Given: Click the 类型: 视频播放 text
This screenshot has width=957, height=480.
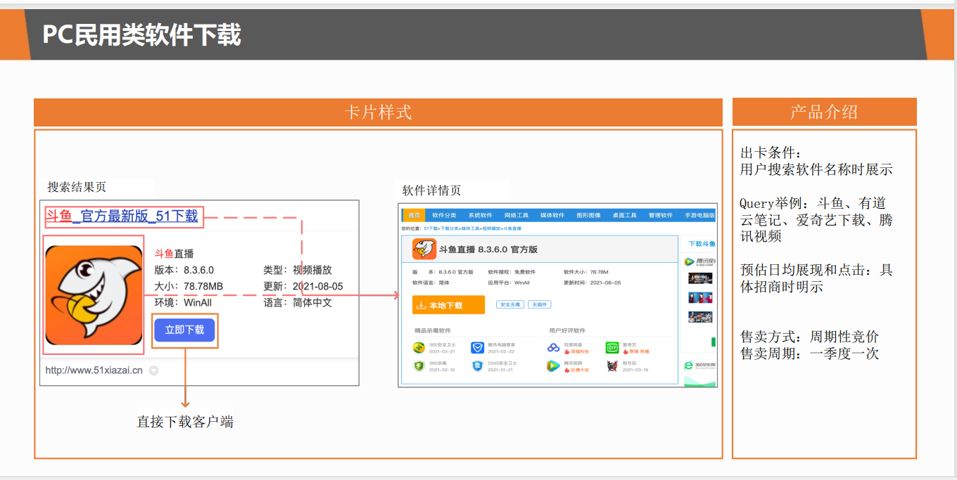Looking at the screenshot, I should pos(298,270).
